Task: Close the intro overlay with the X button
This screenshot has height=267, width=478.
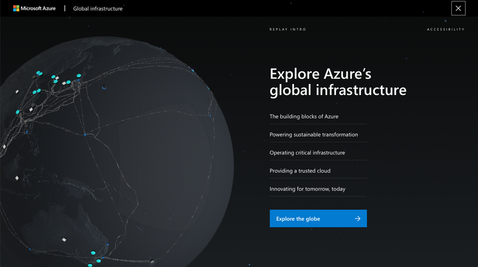Action: tap(458, 8)
